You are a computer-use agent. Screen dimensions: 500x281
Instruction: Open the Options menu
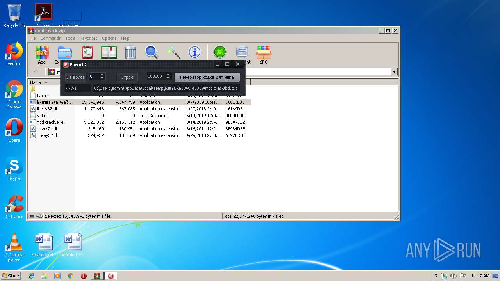pyautogui.click(x=109, y=38)
